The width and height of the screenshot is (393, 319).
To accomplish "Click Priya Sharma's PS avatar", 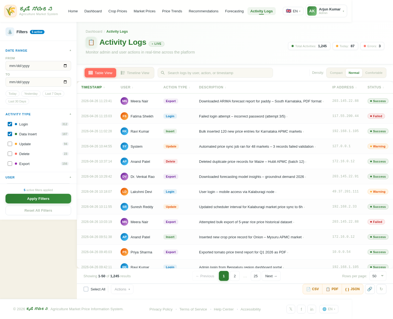I will (x=124, y=252).
